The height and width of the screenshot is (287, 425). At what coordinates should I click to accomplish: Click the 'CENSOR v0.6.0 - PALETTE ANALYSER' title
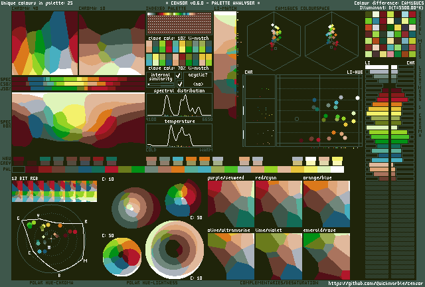[212, 3]
